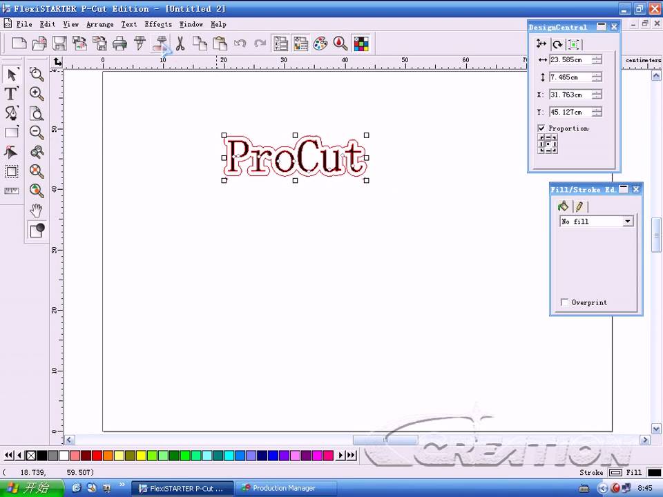Image resolution: width=663 pixels, height=497 pixels.
Task: Open Production Manager from taskbar
Action: click(x=285, y=488)
